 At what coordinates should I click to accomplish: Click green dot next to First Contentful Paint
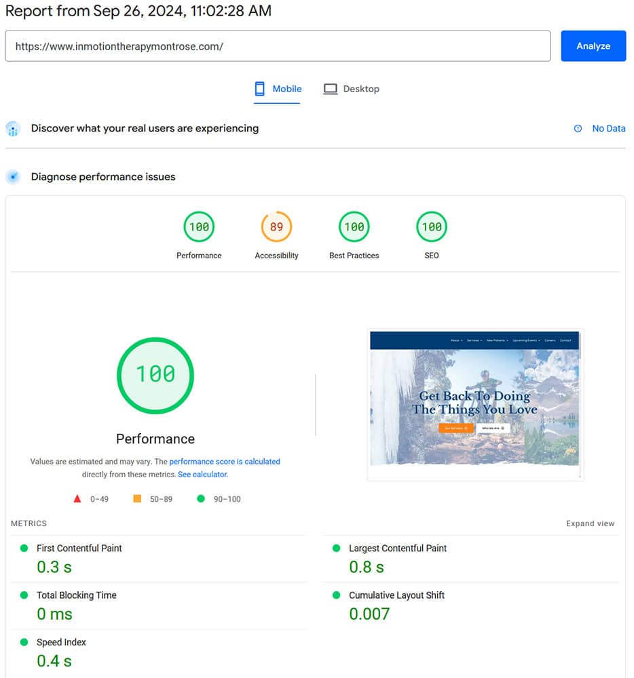[24, 548]
